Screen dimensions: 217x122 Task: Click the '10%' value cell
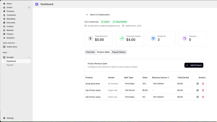(x=144, y=84)
